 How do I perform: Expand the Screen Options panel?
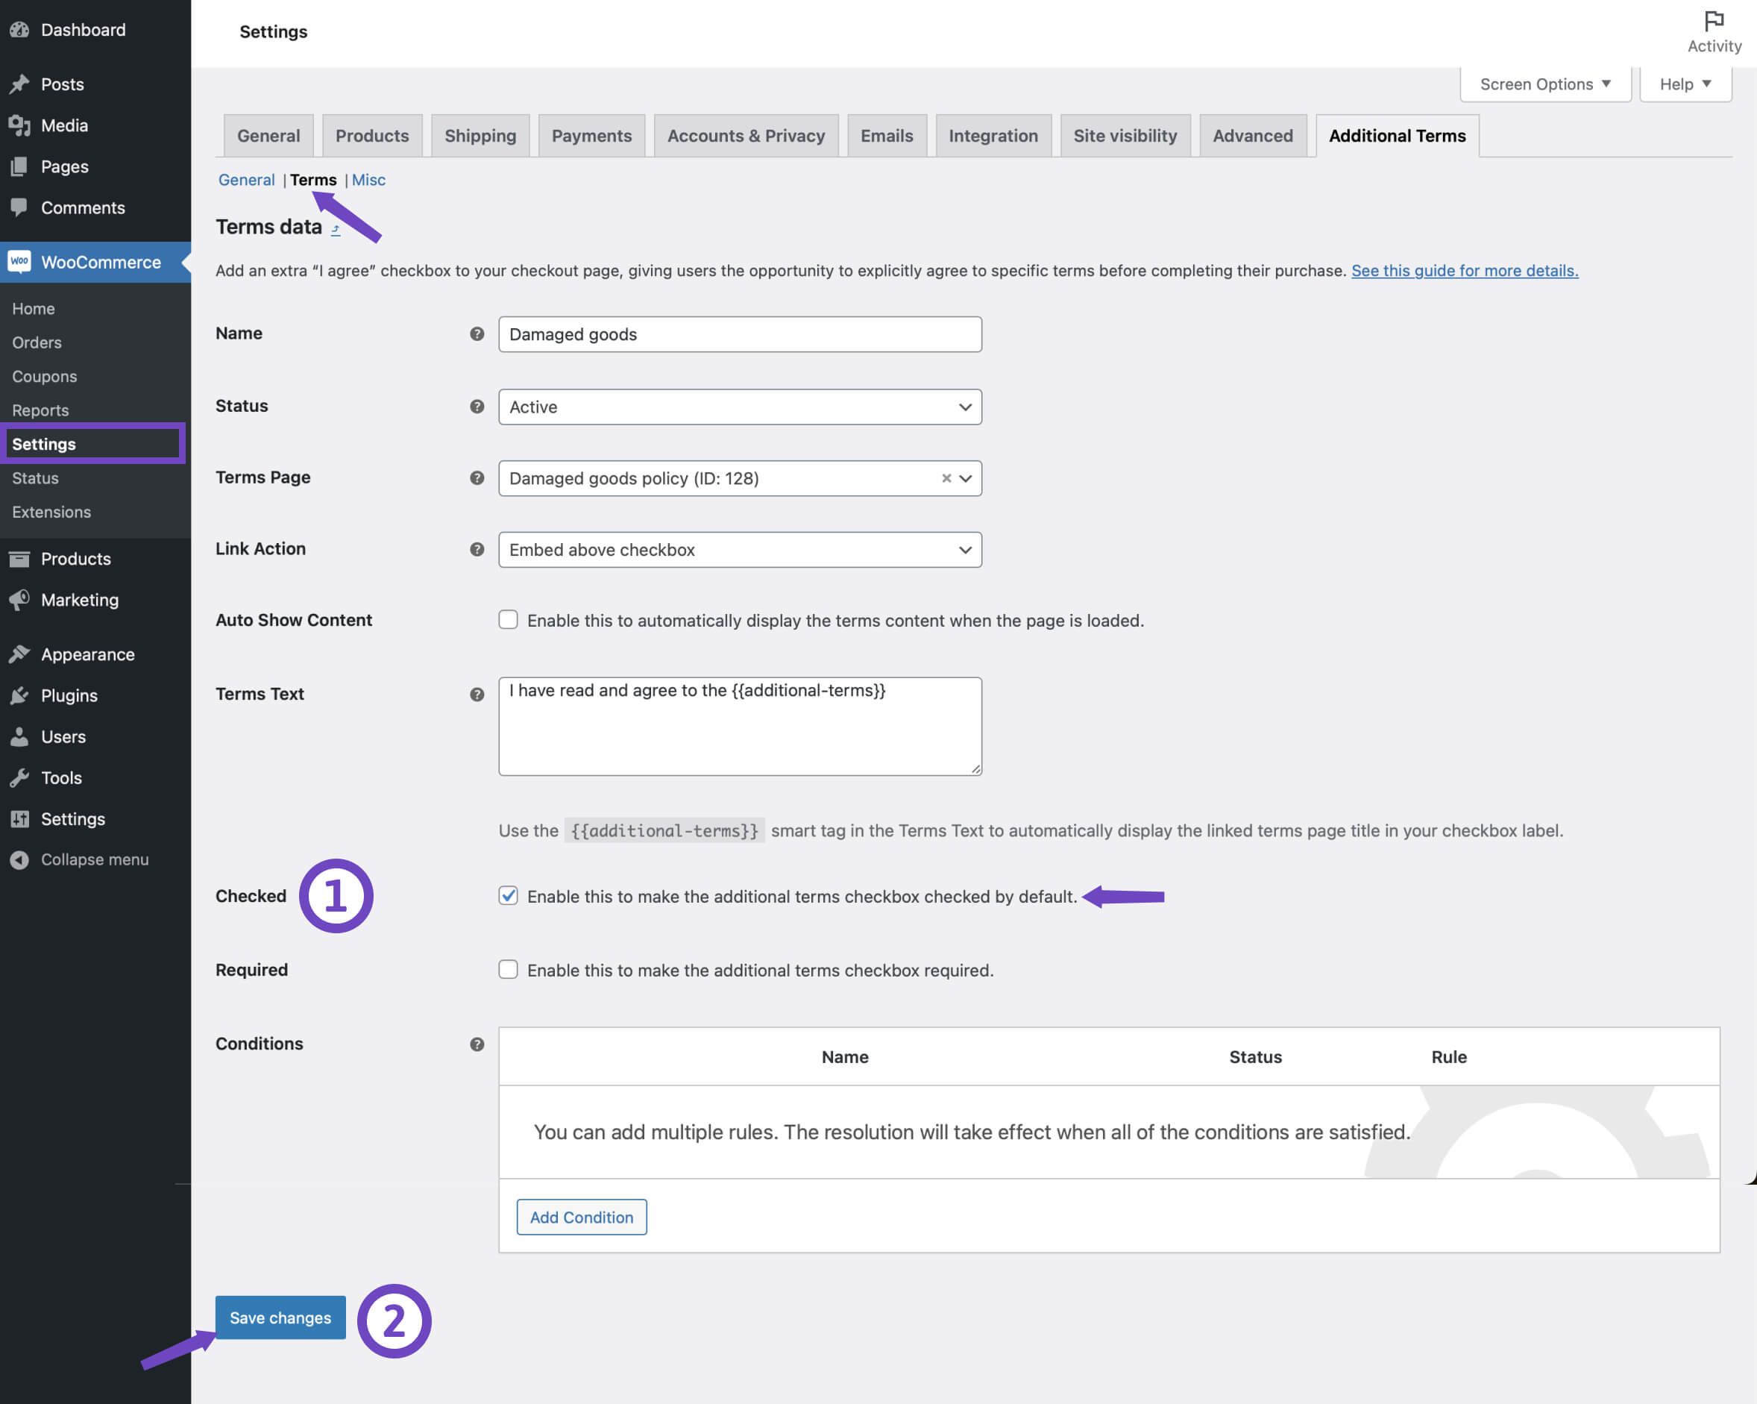pyautogui.click(x=1544, y=83)
